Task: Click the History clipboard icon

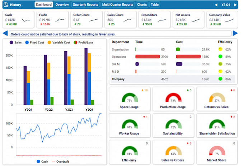Action: pyautogui.click(x=6, y=5)
